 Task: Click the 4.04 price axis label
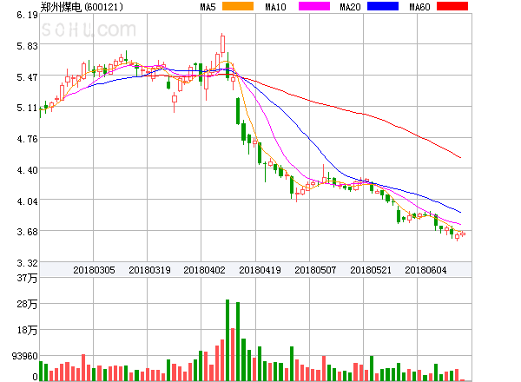tap(27, 201)
